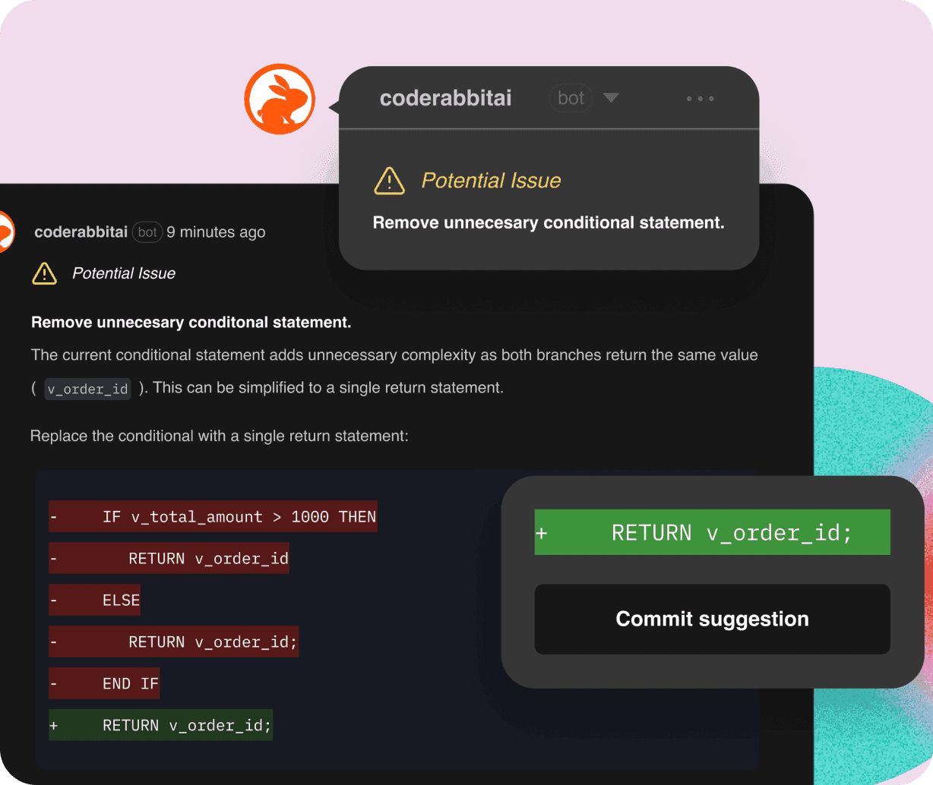
Task: Select the bright green '+ RETURN v_order_id;' suggestion line
Action: 712,533
